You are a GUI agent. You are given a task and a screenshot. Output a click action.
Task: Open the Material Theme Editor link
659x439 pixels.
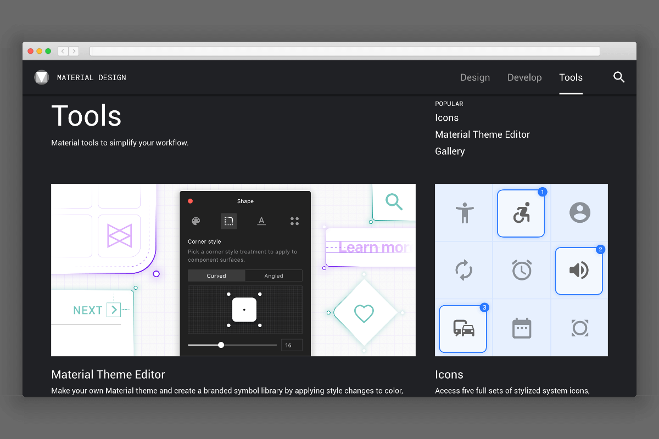(x=482, y=134)
